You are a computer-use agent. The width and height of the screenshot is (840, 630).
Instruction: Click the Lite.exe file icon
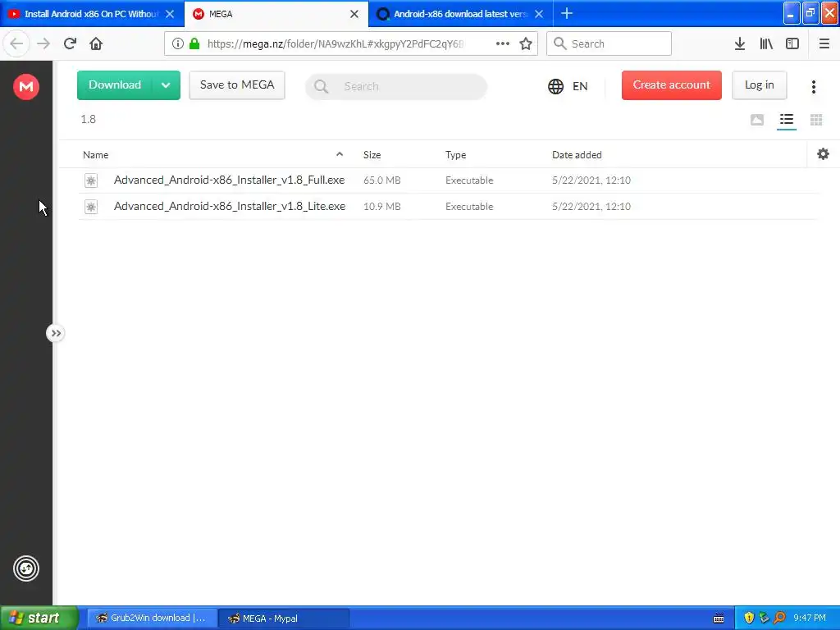pyautogui.click(x=91, y=207)
